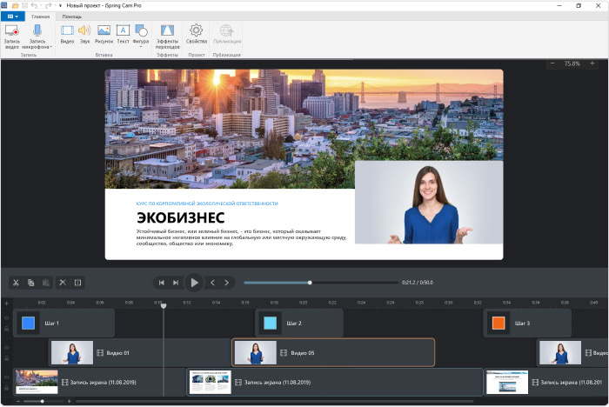Switch to the Помощь tab

point(72,17)
